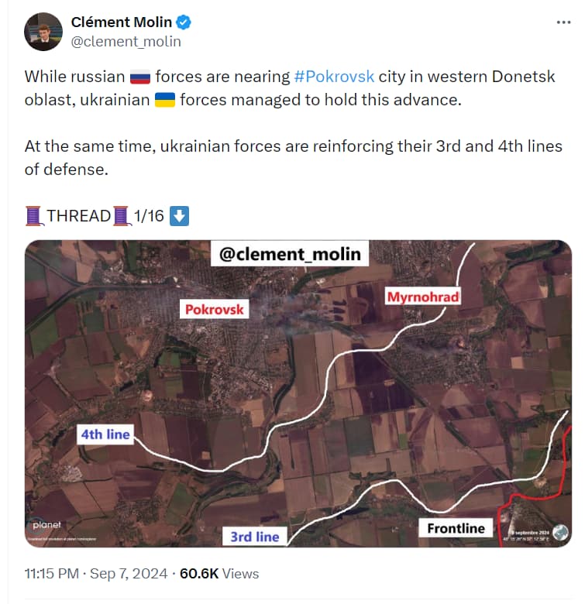Click the Planet logo watermark
Screen dimensions: 585x604
pos(46,525)
